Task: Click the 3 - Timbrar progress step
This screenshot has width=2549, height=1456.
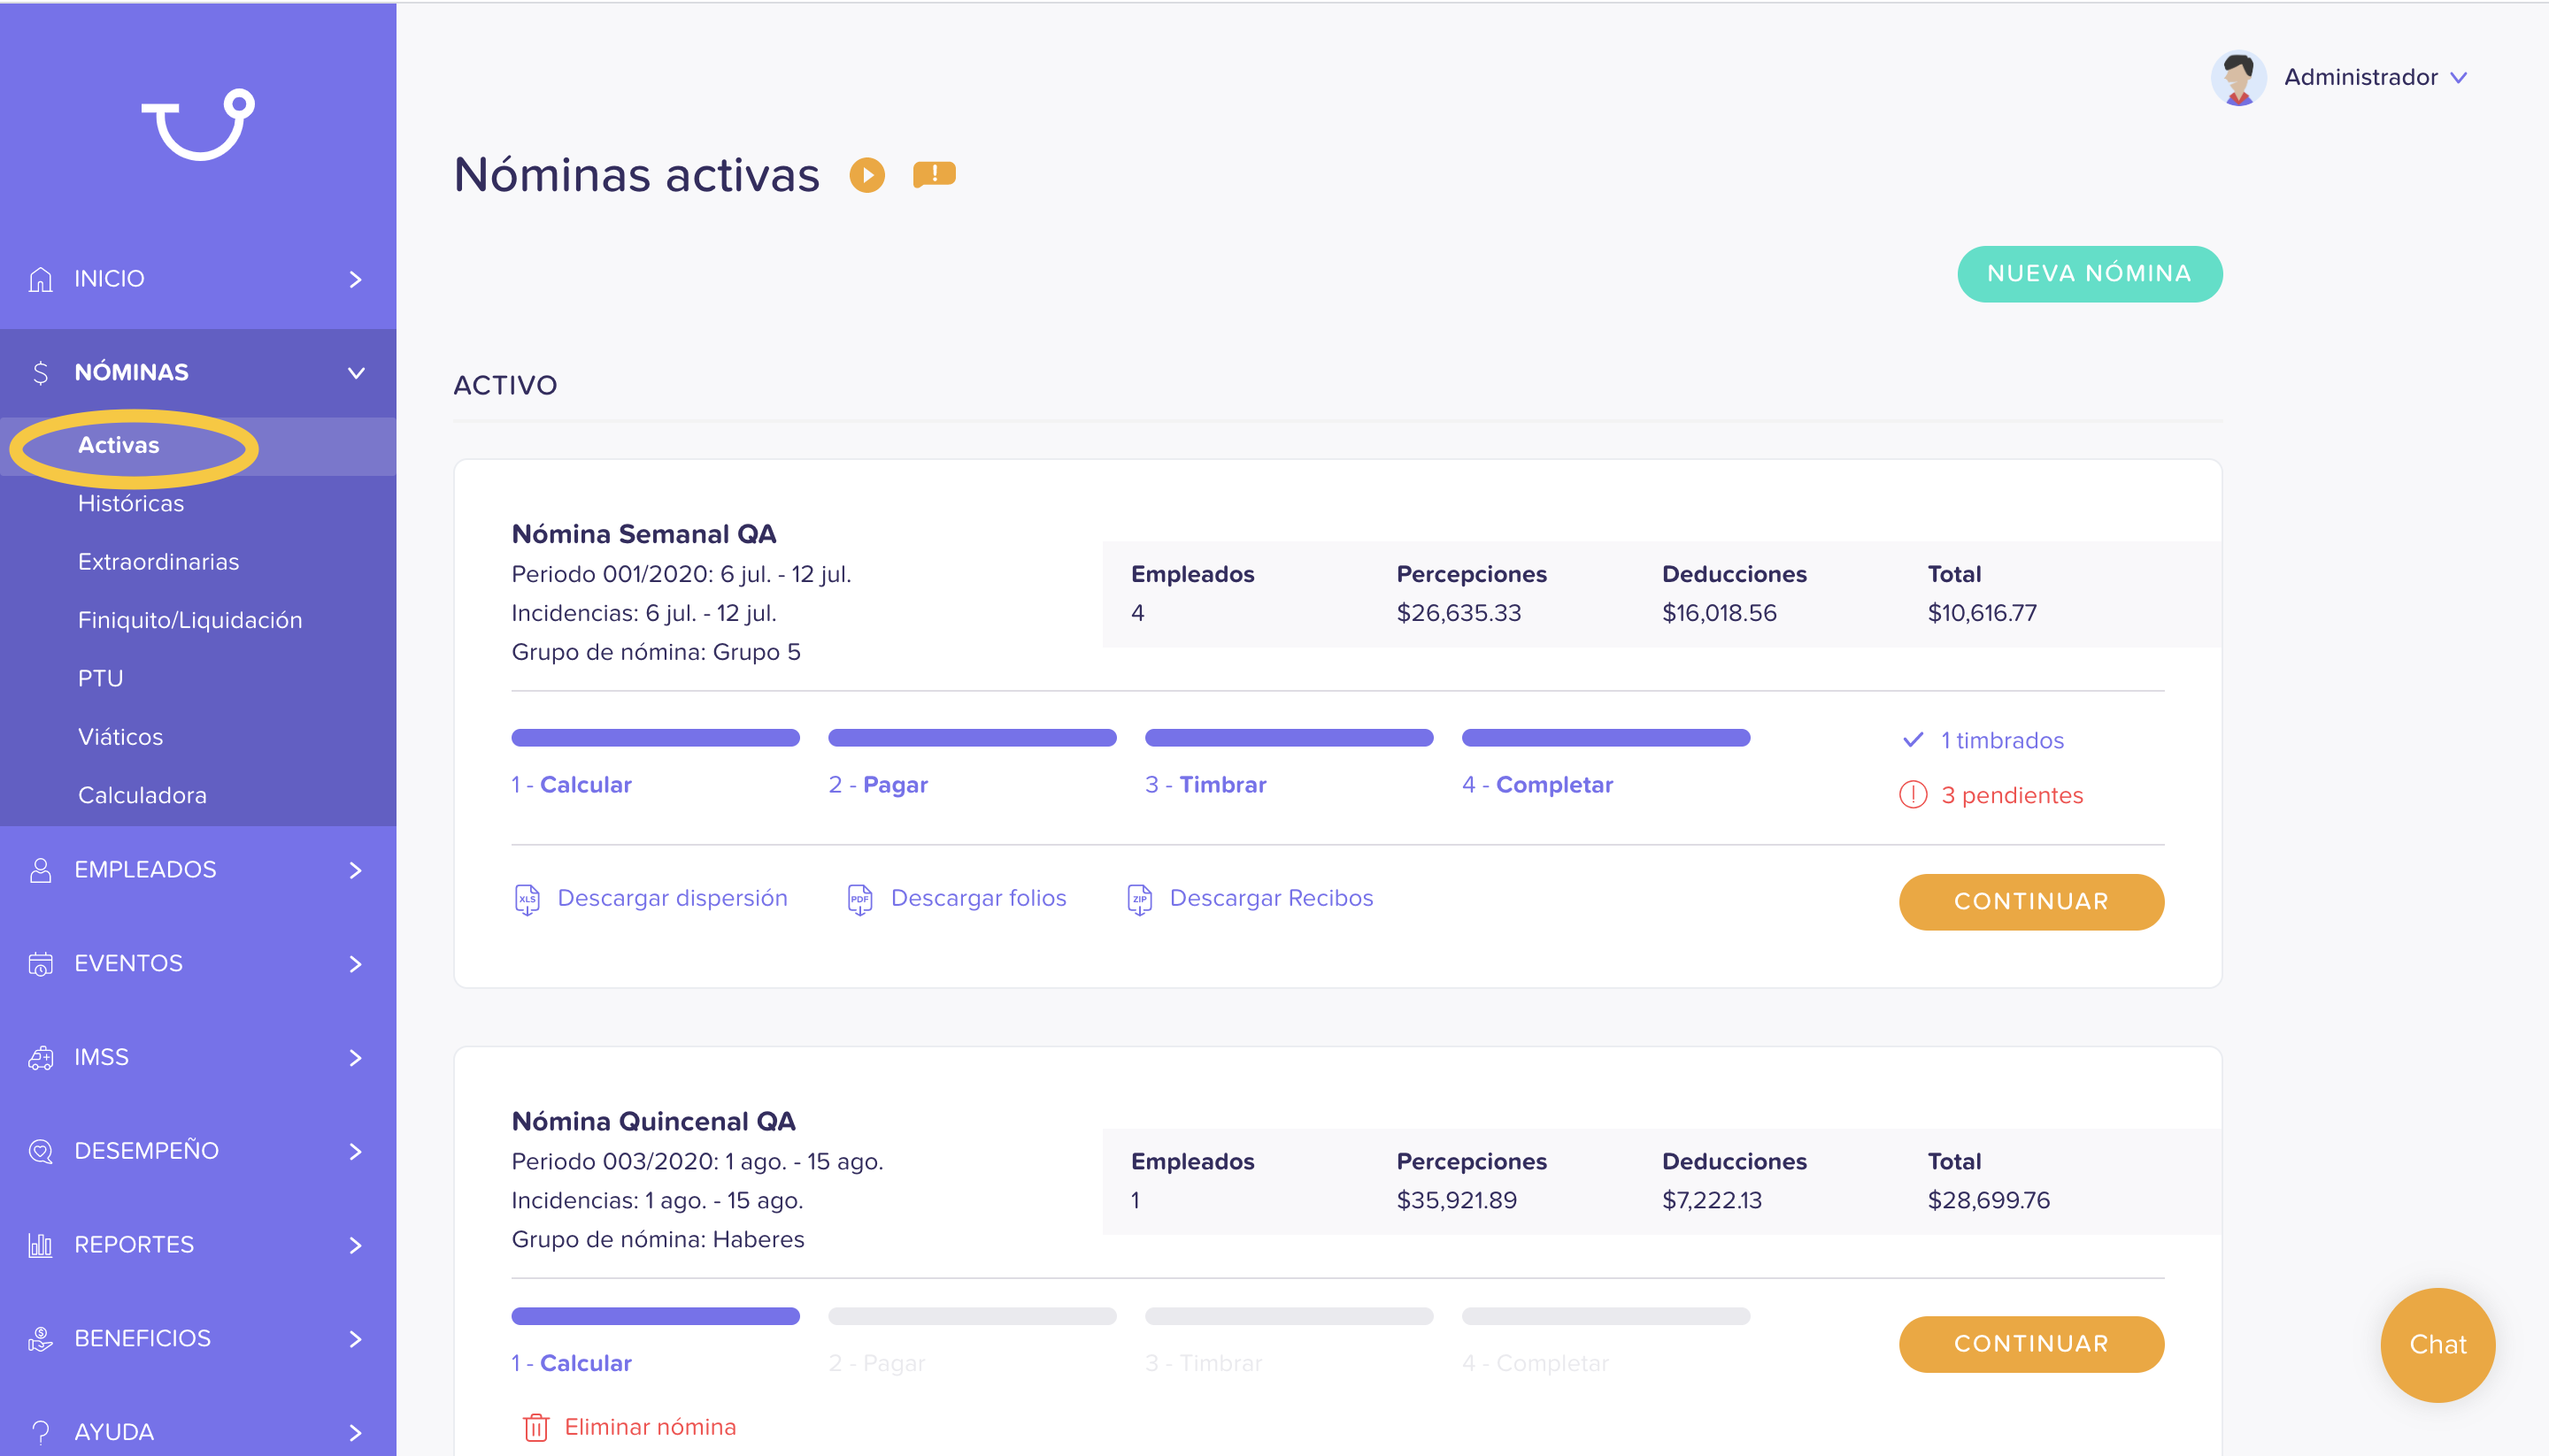Action: [1205, 784]
